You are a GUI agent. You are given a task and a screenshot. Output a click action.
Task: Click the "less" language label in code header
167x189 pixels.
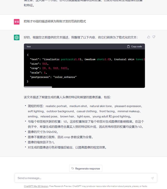[x=29, y=47]
